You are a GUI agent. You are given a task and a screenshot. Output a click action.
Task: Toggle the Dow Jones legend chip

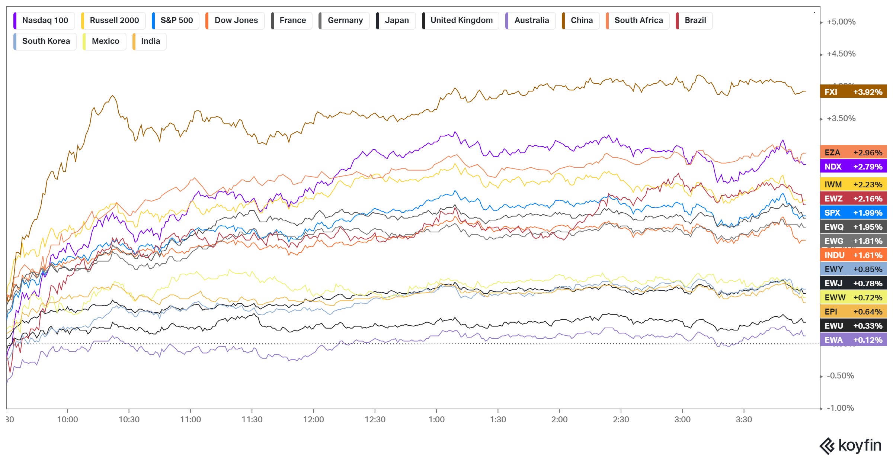point(235,20)
